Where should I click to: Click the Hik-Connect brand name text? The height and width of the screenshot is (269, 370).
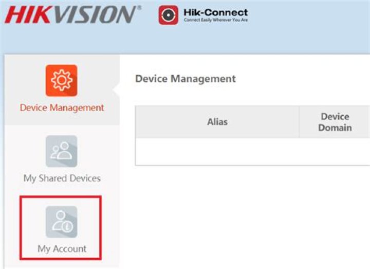[x=215, y=12]
